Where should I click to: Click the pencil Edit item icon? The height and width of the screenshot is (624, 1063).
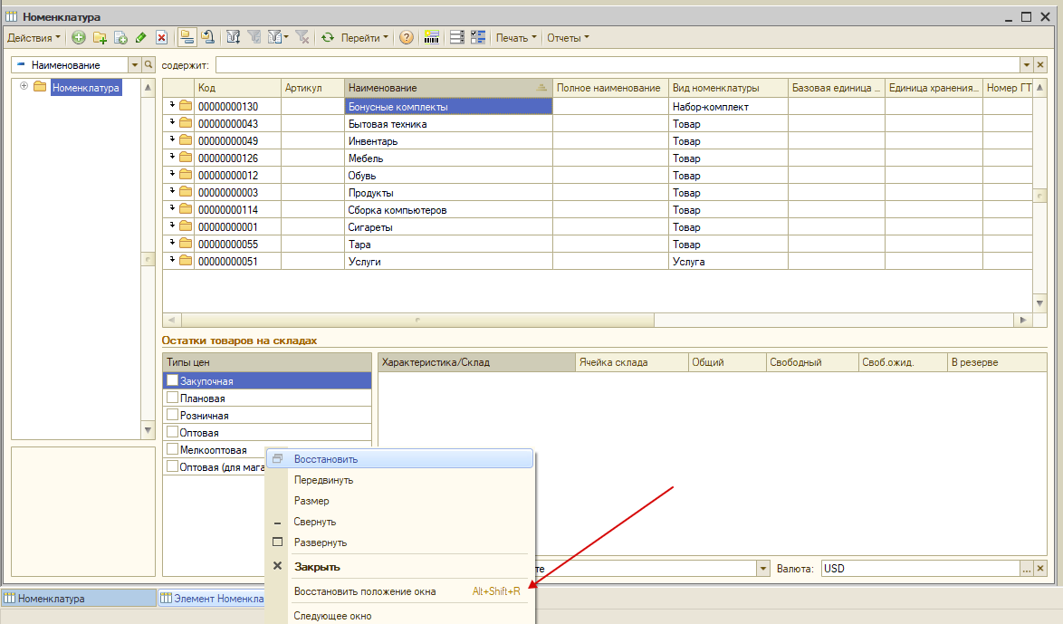(140, 38)
